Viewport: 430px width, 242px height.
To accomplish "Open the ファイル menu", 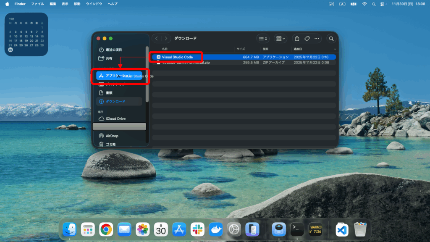I will (x=37, y=4).
